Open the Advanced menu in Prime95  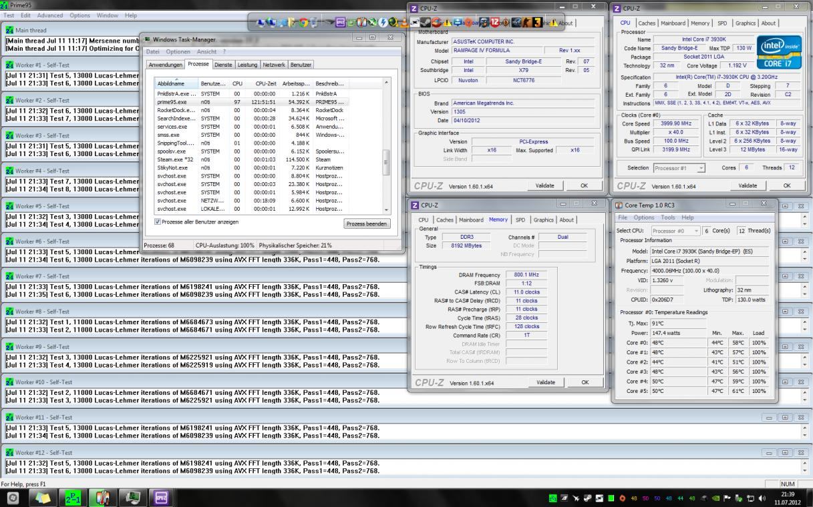(x=49, y=15)
